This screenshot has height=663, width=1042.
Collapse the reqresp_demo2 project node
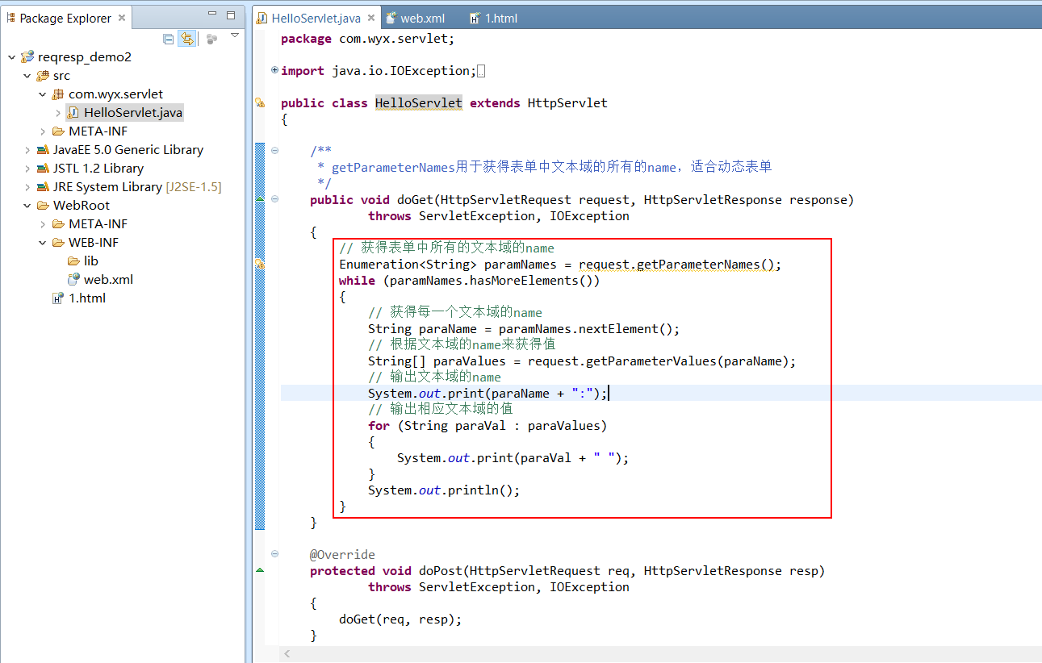coord(11,57)
